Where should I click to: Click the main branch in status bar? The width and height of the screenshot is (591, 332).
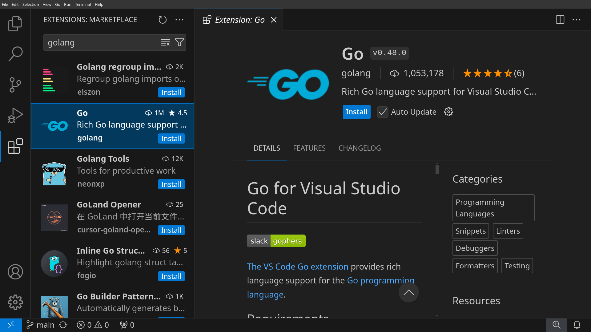(40, 325)
